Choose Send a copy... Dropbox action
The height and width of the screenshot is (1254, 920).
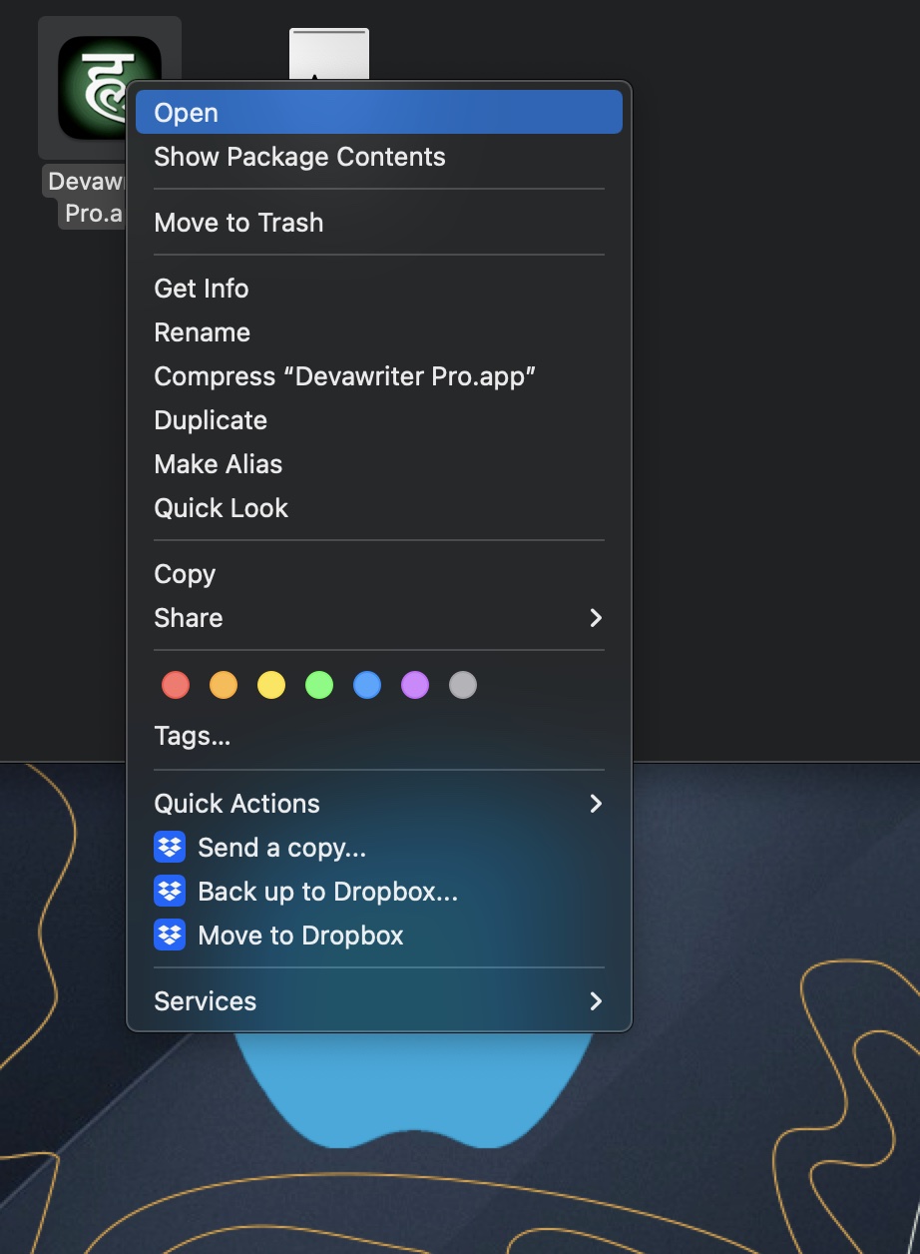pyautogui.click(x=379, y=848)
